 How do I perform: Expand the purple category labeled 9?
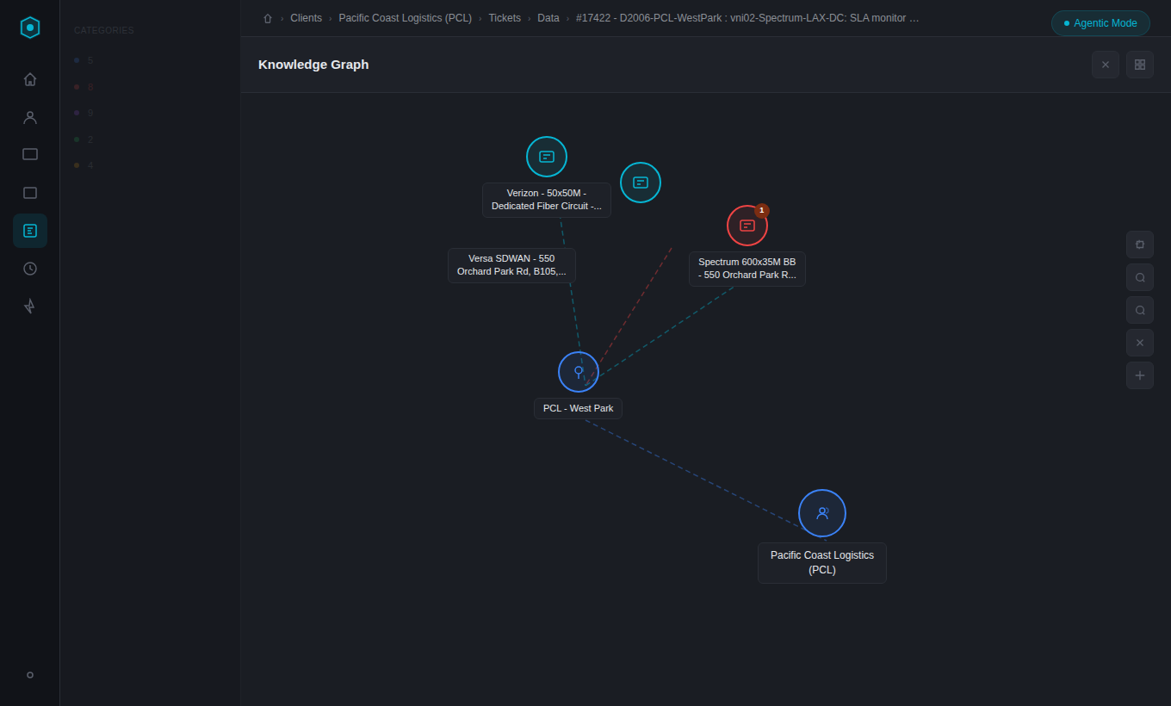tap(77, 113)
